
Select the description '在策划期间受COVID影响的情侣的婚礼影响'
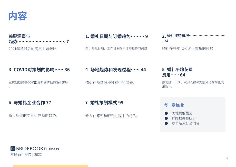click(x=38, y=84)
